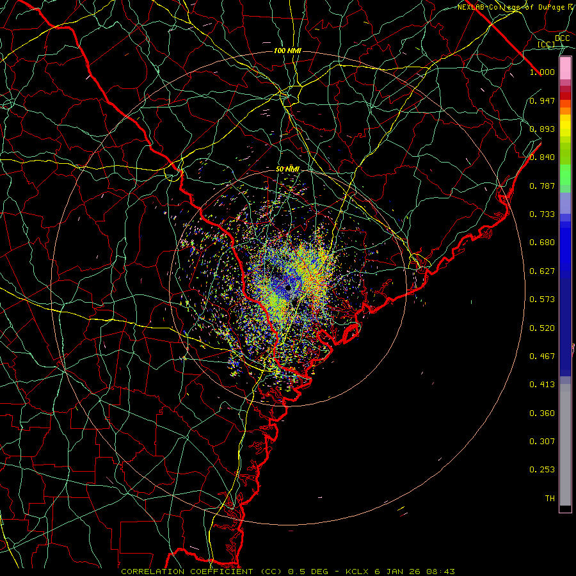The width and height of the screenshot is (576, 576).
Task: Click the 0.627 scale value
Action: [x=542, y=271]
